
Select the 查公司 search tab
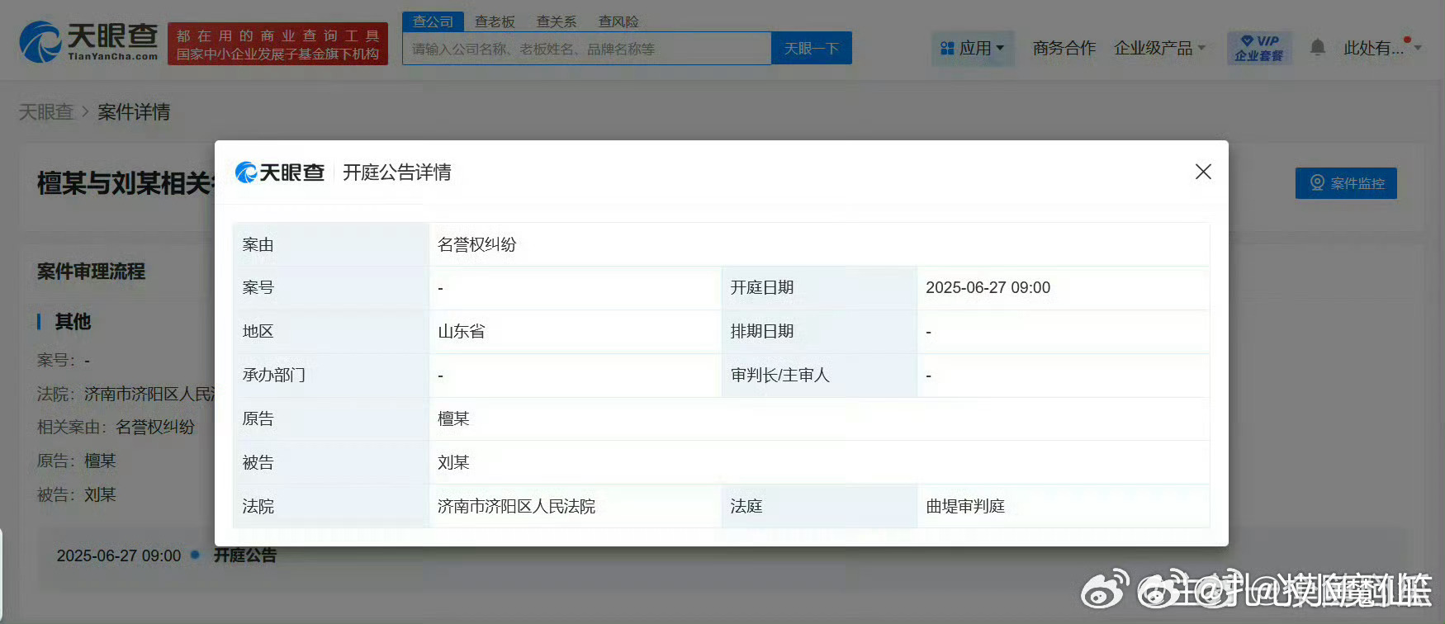[433, 21]
